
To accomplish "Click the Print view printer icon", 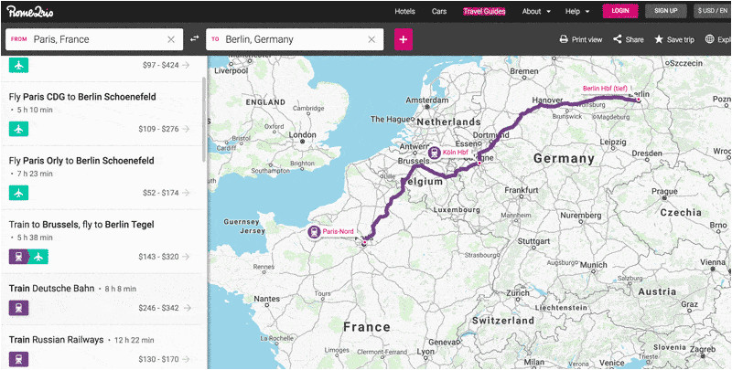I will [564, 39].
